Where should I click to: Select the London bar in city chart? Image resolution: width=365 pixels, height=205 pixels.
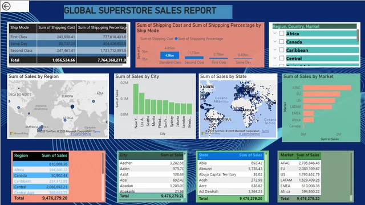pyautogui.click(x=184, y=109)
